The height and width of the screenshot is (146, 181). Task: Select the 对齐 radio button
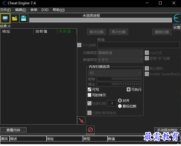120,100
